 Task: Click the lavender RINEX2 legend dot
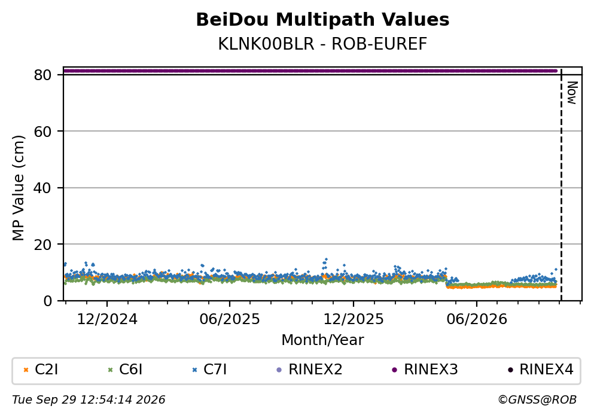pyautogui.click(x=279, y=370)
